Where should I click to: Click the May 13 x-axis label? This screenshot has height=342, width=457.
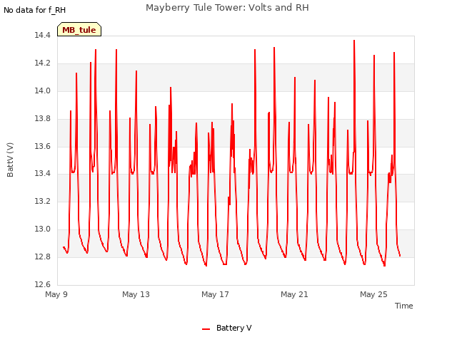(136, 294)
